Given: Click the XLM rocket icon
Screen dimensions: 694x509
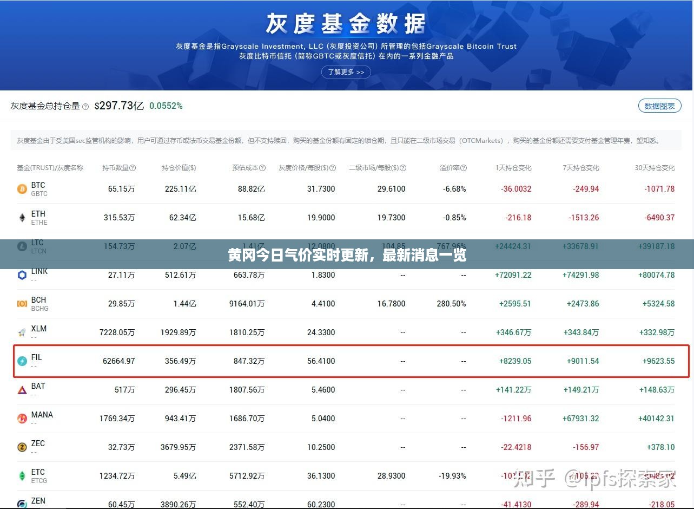Looking at the screenshot, I should point(22,332).
